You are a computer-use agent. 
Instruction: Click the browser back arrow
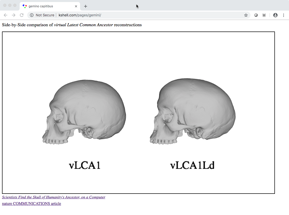click(6, 15)
